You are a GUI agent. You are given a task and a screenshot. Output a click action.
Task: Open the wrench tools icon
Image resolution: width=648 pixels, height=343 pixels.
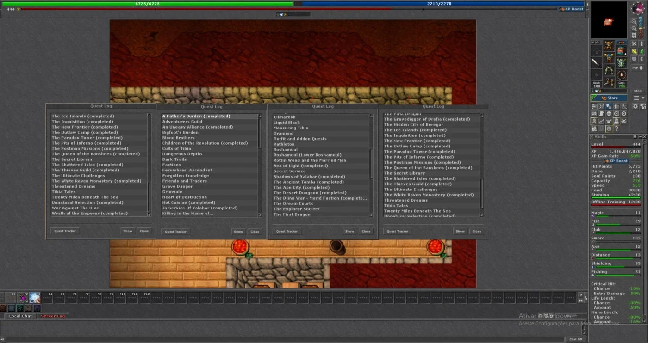click(x=624, y=106)
